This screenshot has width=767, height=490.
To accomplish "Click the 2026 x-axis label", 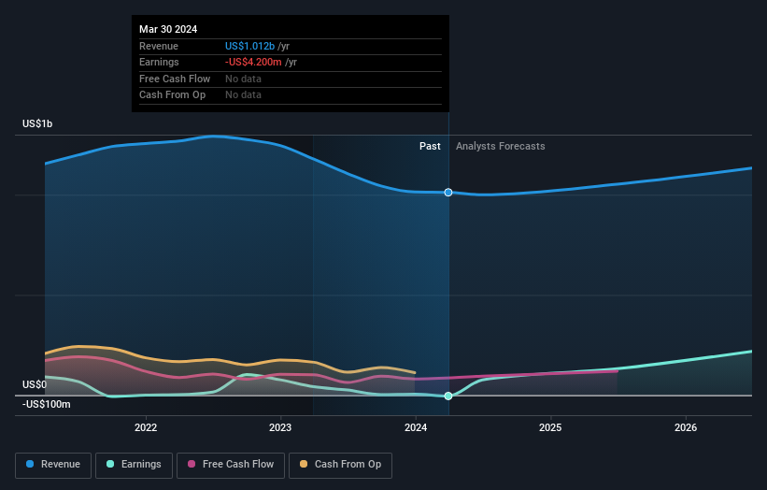I will [686, 428].
